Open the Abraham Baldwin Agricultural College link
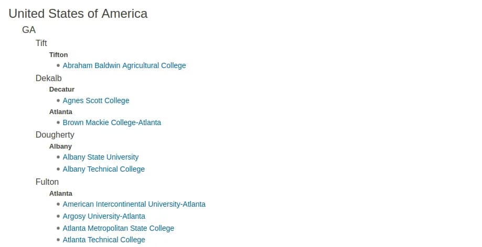The width and height of the screenshot is (482, 247). (x=124, y=65)
